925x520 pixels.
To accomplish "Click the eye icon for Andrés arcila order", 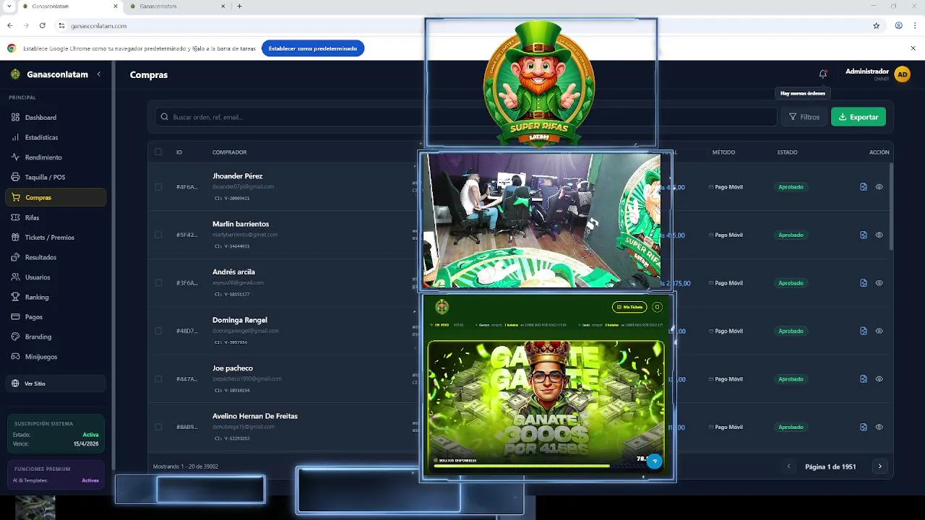I will [879, 283].
